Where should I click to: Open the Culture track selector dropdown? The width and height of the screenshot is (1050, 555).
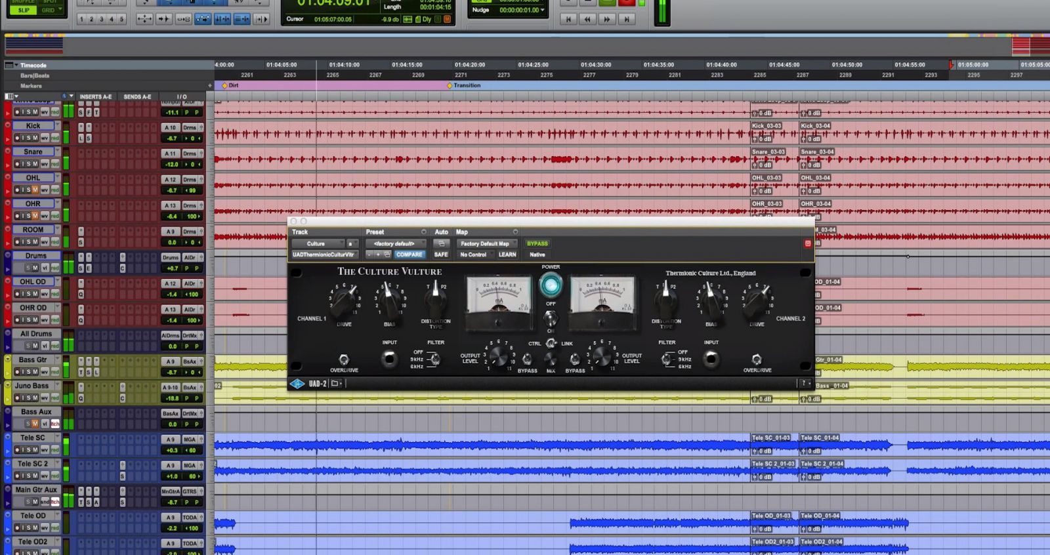318,243
